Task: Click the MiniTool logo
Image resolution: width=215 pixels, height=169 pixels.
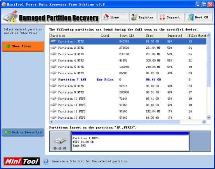Action: click(x=22, y=161)
